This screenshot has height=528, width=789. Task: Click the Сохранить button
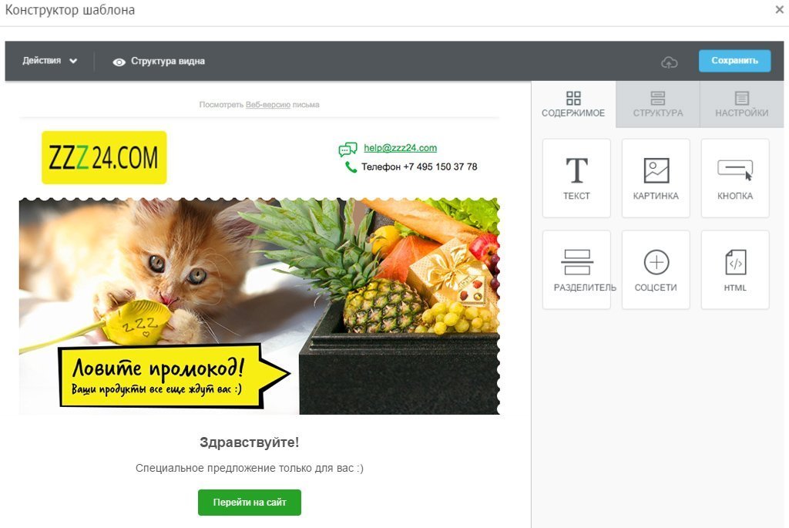(734, 61)
